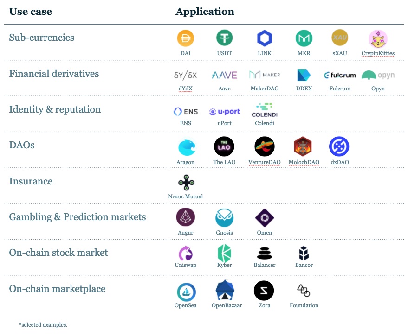The width and height of the screenshot is (408, 336).
Task: Click the orange DAI coin icon
Action: point(185,38)
